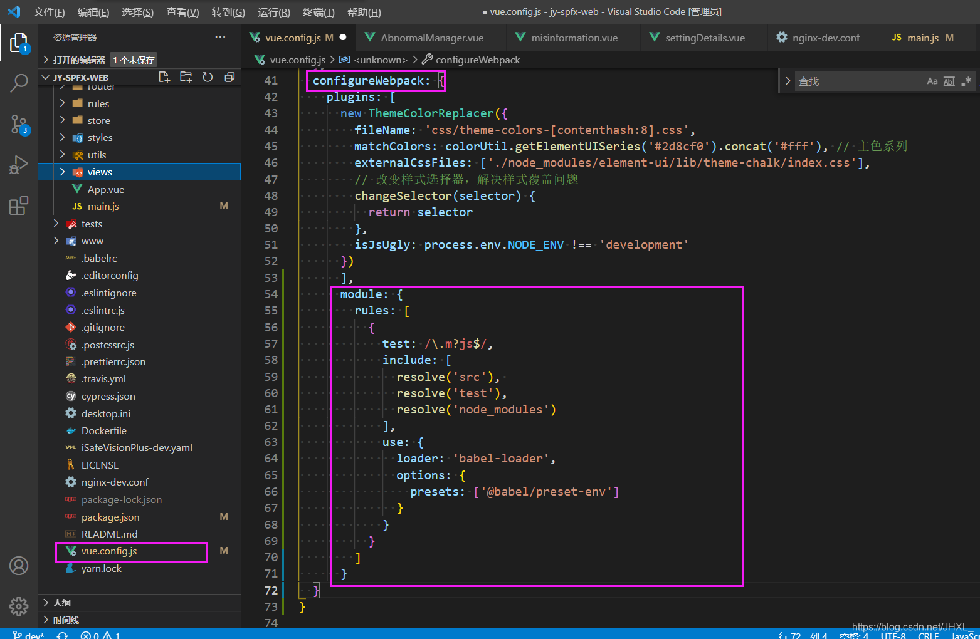The image size is (980, 639).
Task: Open the Run and Debug view
Action: pyautogui.click(x=19, y=165)
